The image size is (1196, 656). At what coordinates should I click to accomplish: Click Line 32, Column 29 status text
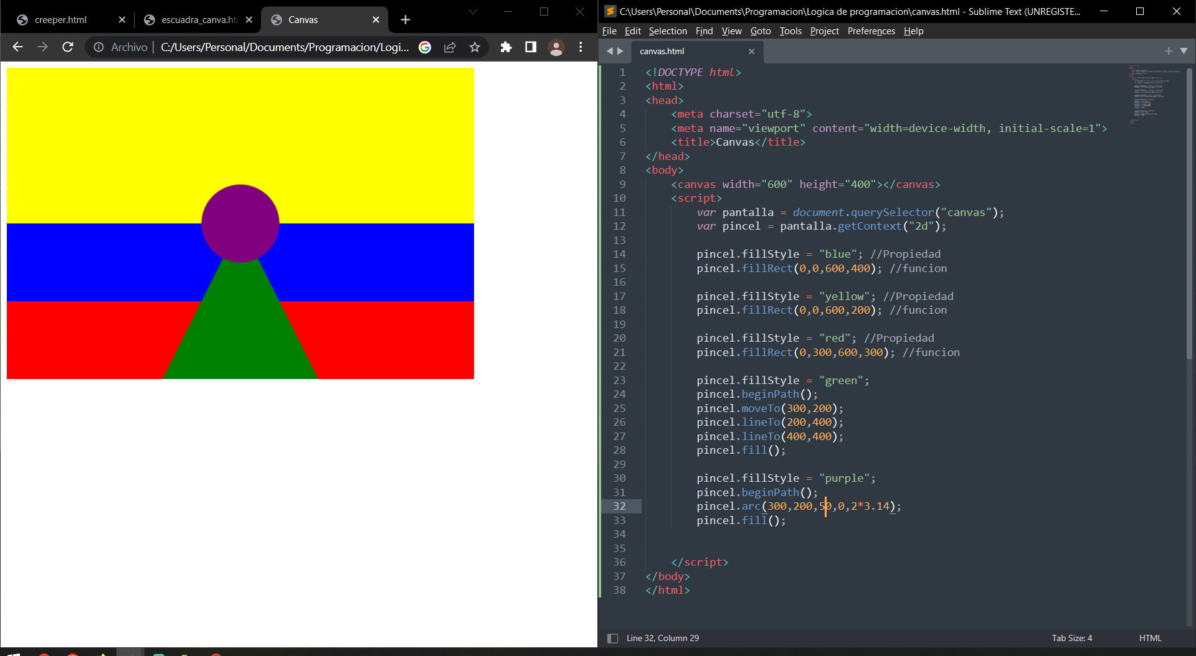(663, 638)
